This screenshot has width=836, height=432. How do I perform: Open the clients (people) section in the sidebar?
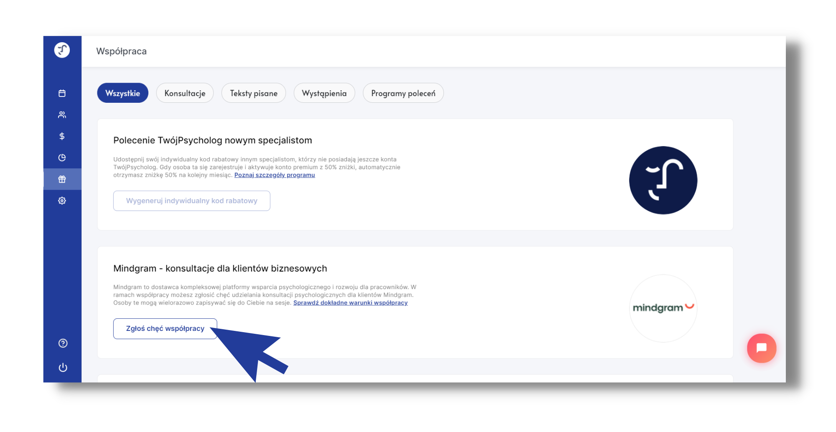tap(62, 115)
